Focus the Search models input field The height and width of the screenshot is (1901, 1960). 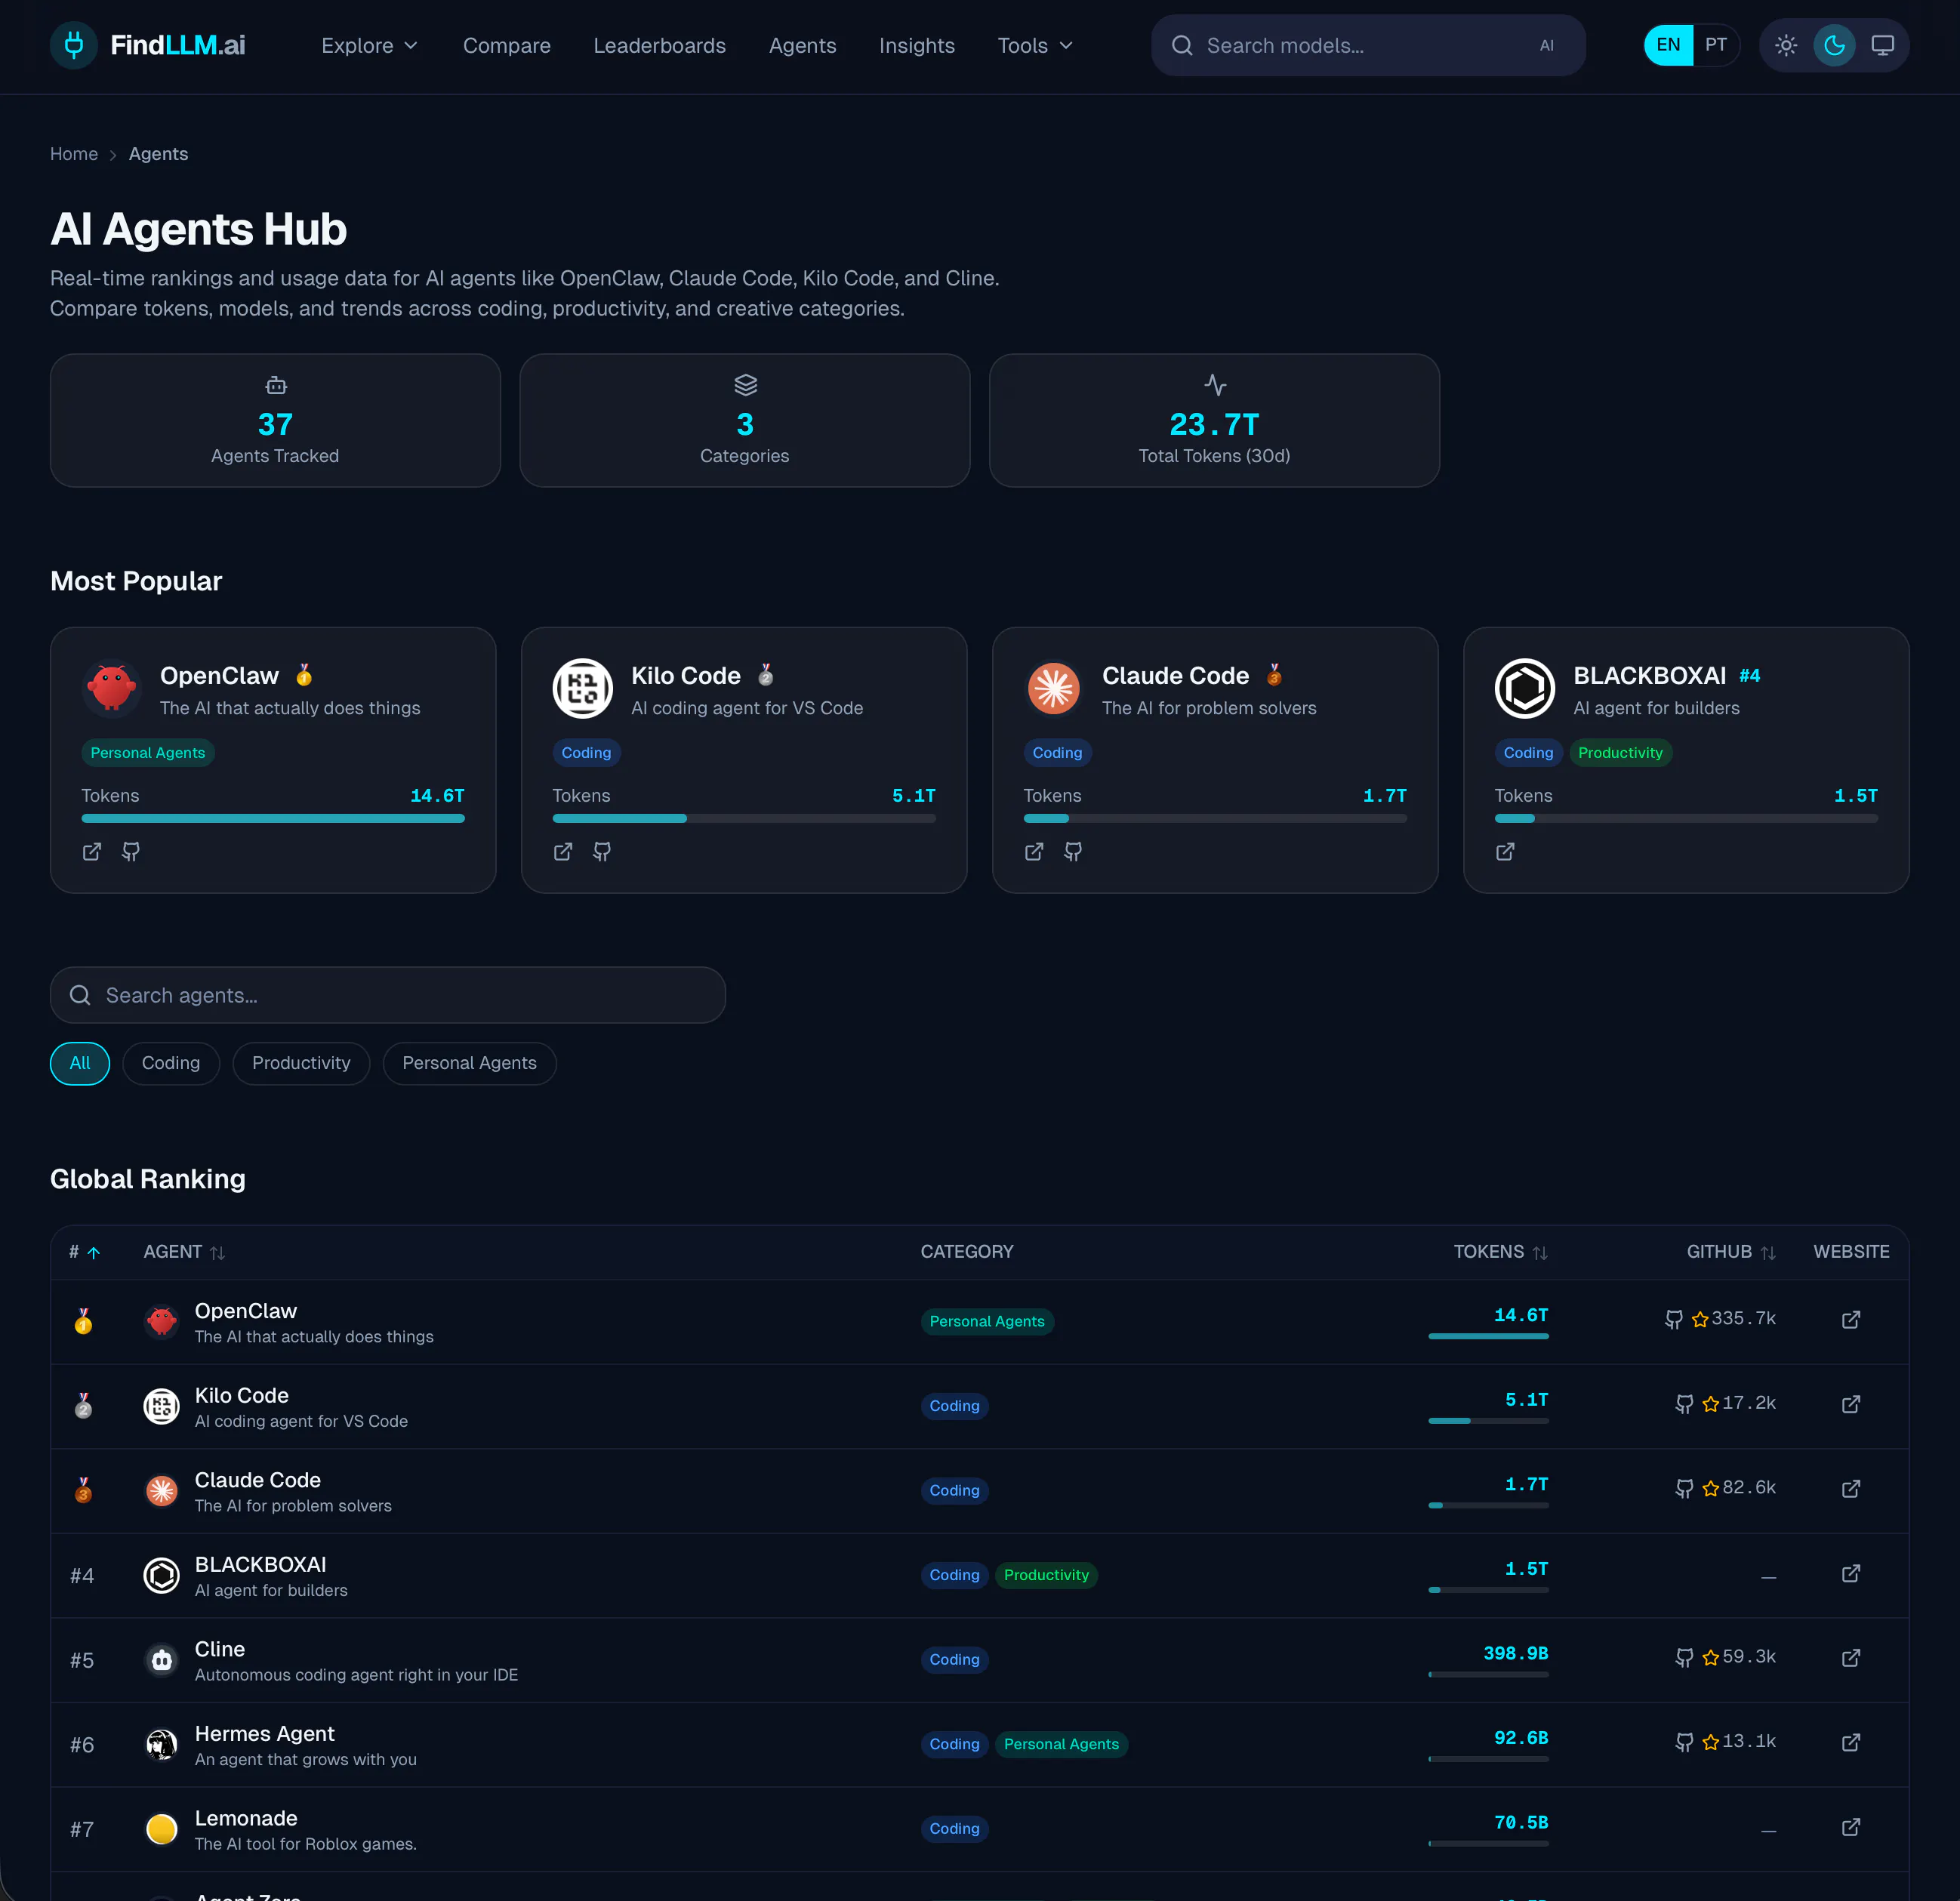tap(1368, 45)
